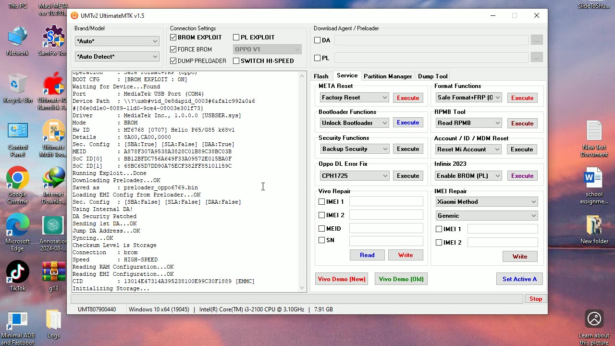
Task: Open the This PC desktop icon
Action: (x=17, y=6)
